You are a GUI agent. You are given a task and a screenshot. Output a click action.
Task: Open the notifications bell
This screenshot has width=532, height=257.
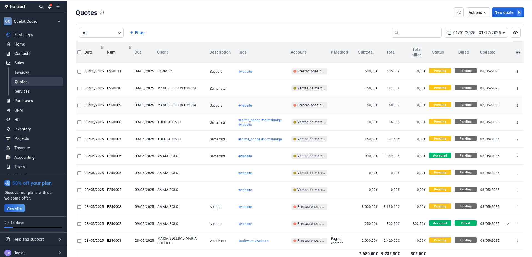click(x=50, y=7)
